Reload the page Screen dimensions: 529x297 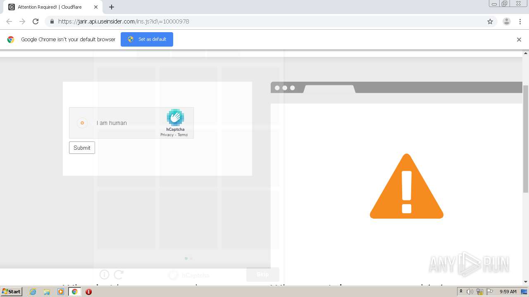[36, 21]
